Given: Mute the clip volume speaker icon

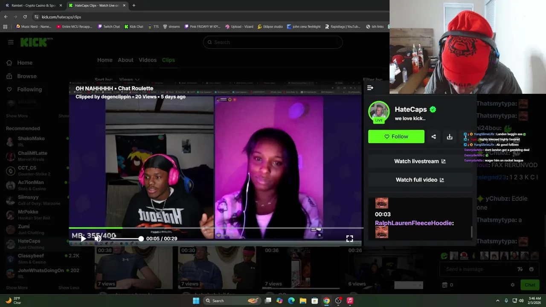Looking at the screenshot, I should [x=98, y=239].
